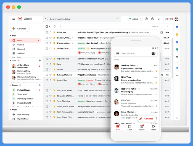Screen dimensions: 193x146
Task: Select the Donna, Asher, Simon checkbox
Action: (47, 106)
